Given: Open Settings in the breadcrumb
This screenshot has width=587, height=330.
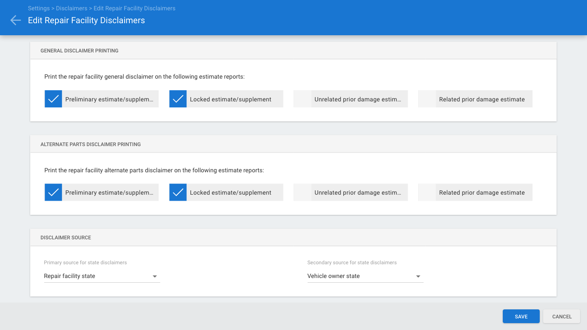Looking at the screenshot, I should click(x=39, y=8).
